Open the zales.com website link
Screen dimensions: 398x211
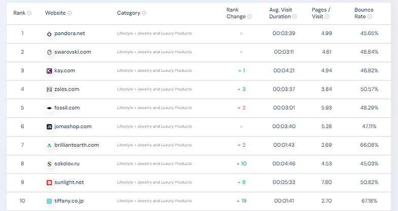click(x=67, y=89)
